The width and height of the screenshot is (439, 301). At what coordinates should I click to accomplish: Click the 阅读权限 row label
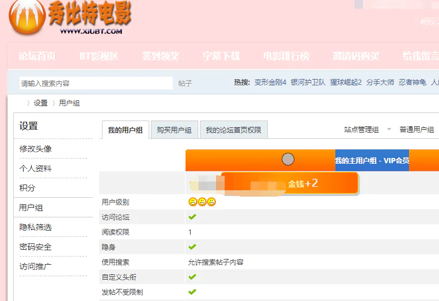pos(116,232)
